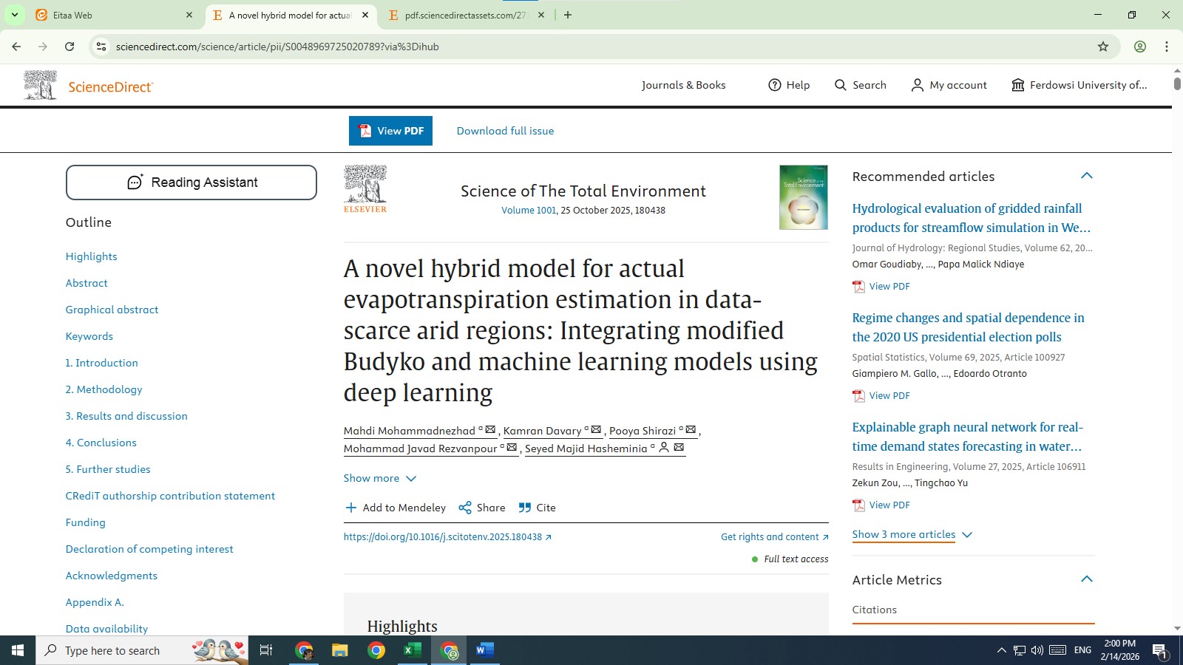1183x665 pixels.
Task: Bookmark this page with the star icon
Action: coord(1103,47)
